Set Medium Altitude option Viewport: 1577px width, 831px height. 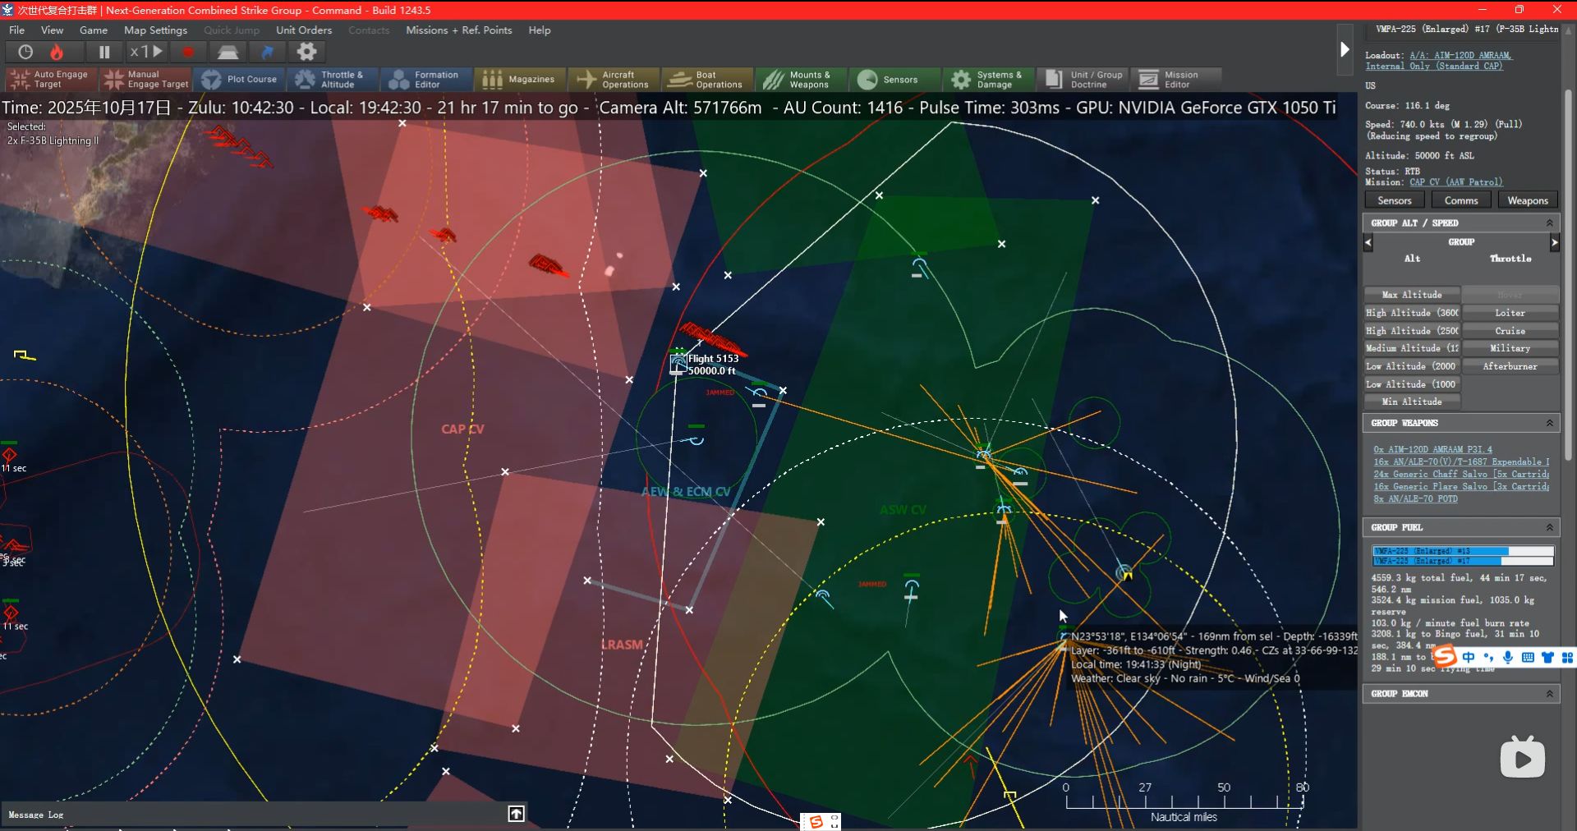tap(1412, 348)
